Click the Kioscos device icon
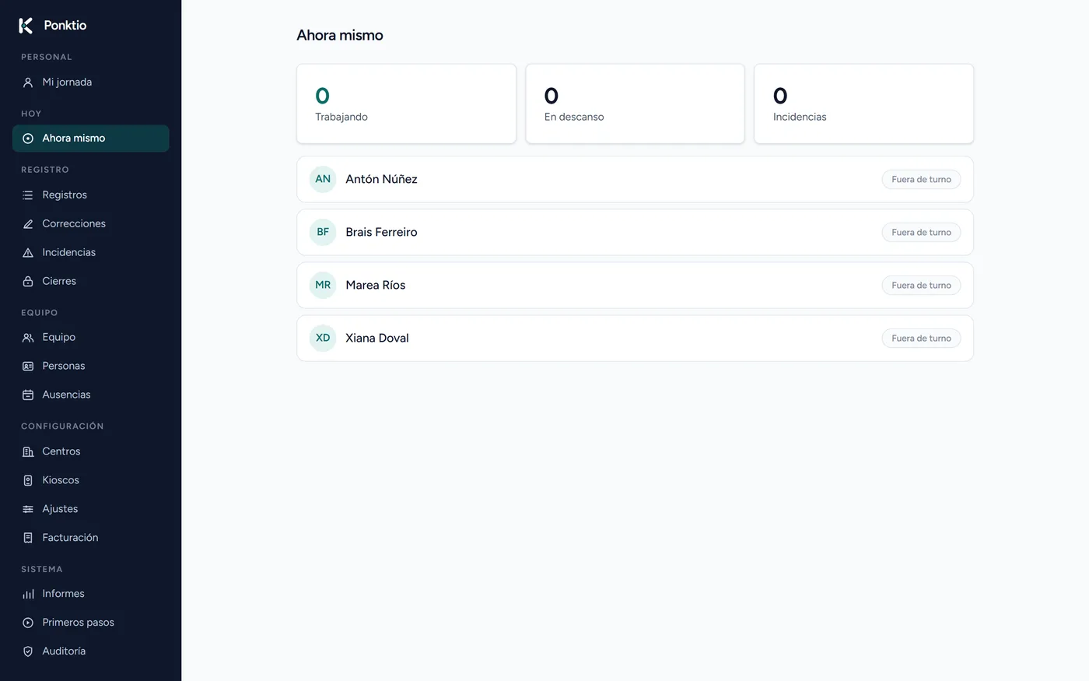1089x681 pixels. click(x=28, y=481)
